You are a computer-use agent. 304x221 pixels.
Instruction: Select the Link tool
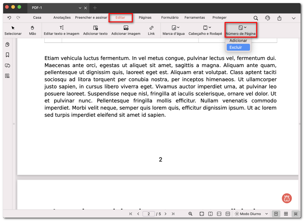tap(151, 30)
